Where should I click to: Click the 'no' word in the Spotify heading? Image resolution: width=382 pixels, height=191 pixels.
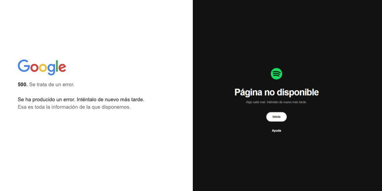pos(270,93)
